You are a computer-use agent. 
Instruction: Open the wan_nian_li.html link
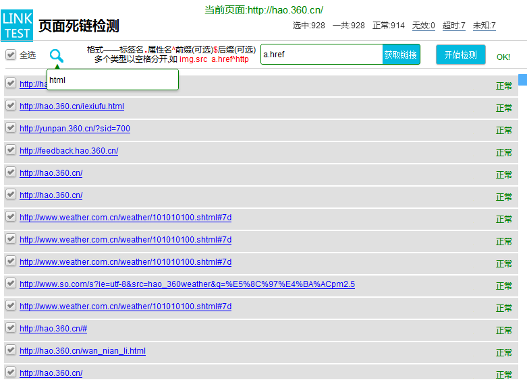[82, 351]
